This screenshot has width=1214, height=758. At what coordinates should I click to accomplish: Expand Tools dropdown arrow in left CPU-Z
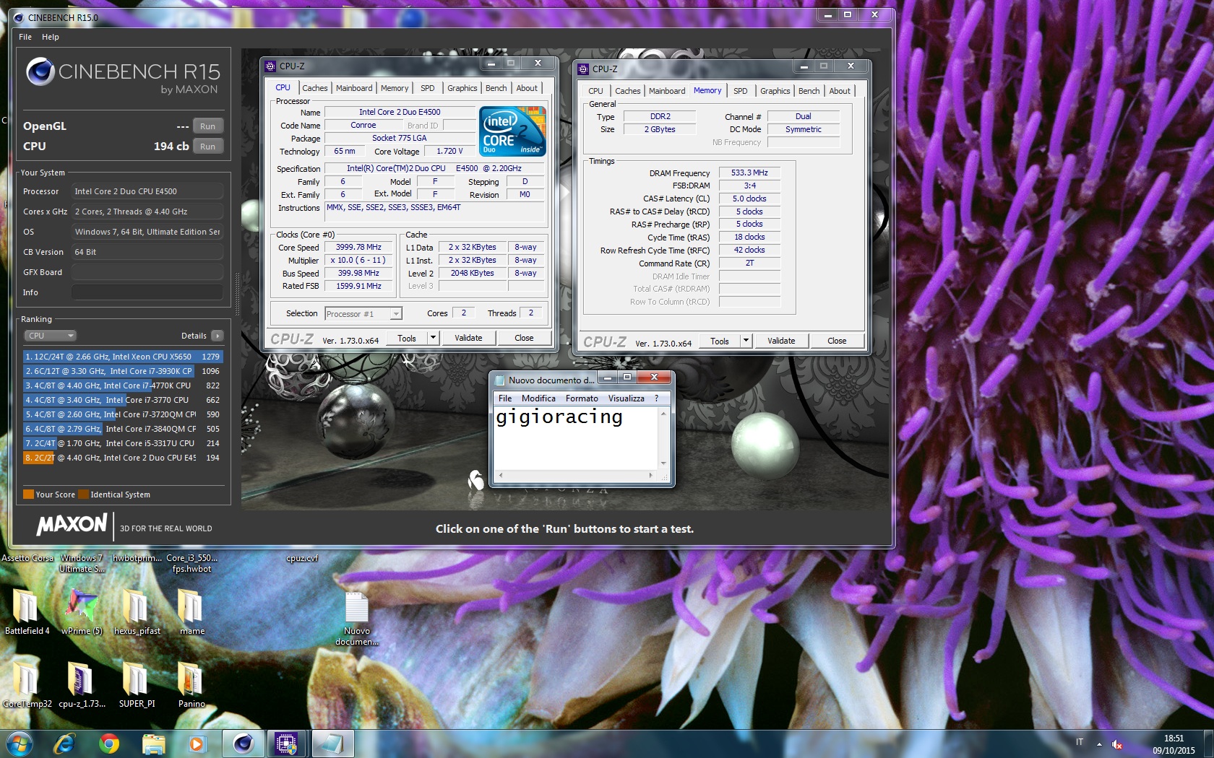(433, 338)
